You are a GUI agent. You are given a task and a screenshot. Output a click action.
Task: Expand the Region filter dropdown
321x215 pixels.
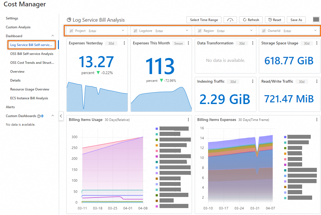[251, 31]
